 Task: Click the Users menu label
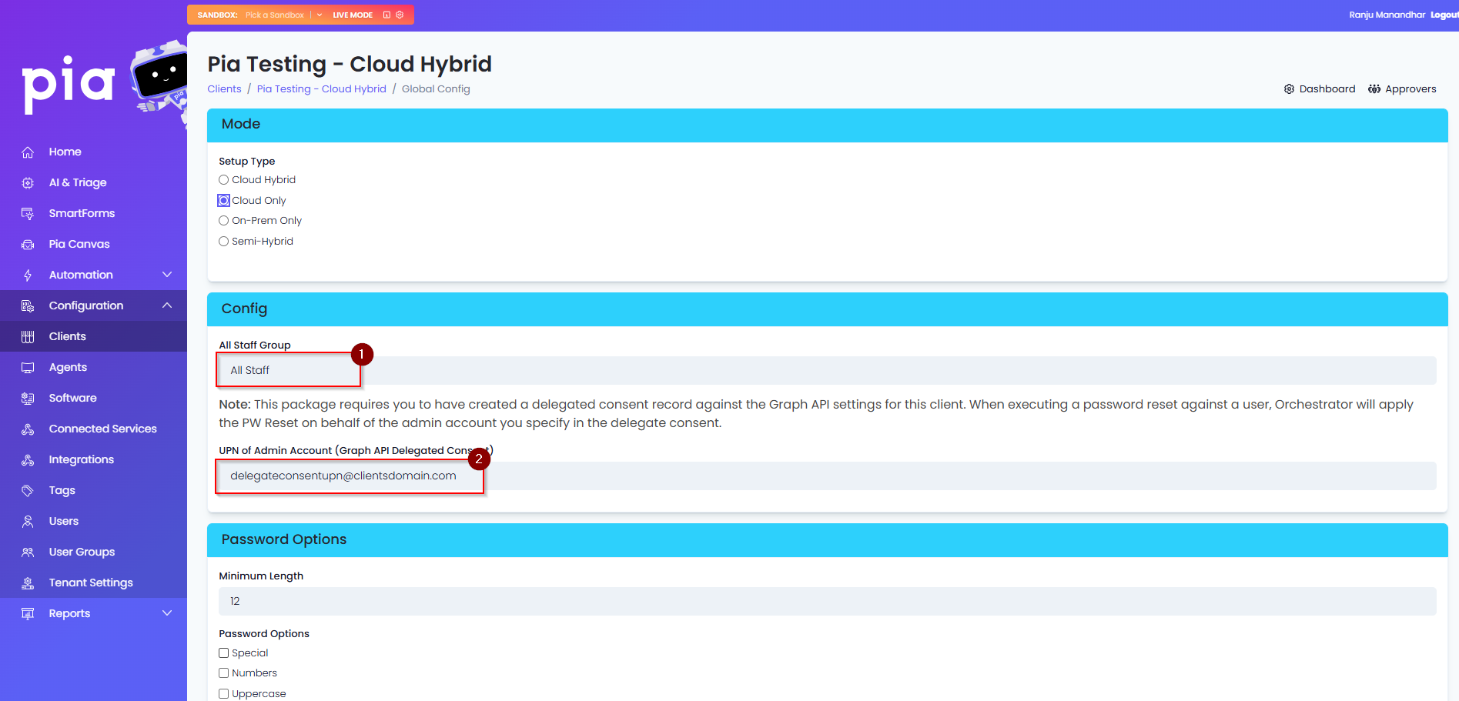tap(64, 521)
